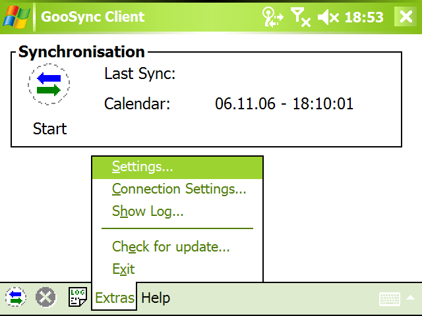Click the grey cancel X toolbar icon
Screen dimensions: 422x316
tap(45, 298)
